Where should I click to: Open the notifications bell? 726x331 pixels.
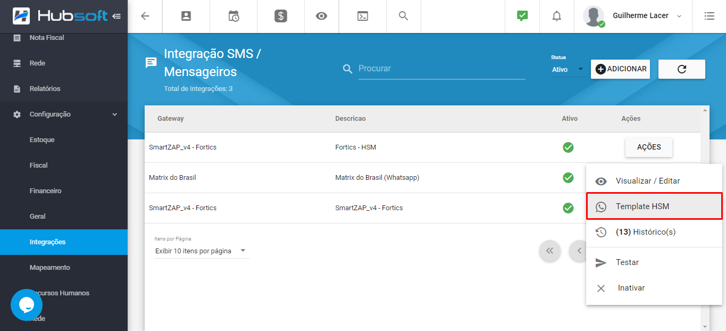click(x=557, y=16)
